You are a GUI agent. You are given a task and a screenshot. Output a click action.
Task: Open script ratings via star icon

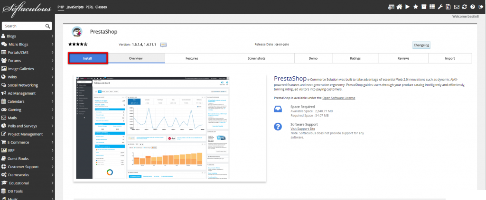point(416,7)
